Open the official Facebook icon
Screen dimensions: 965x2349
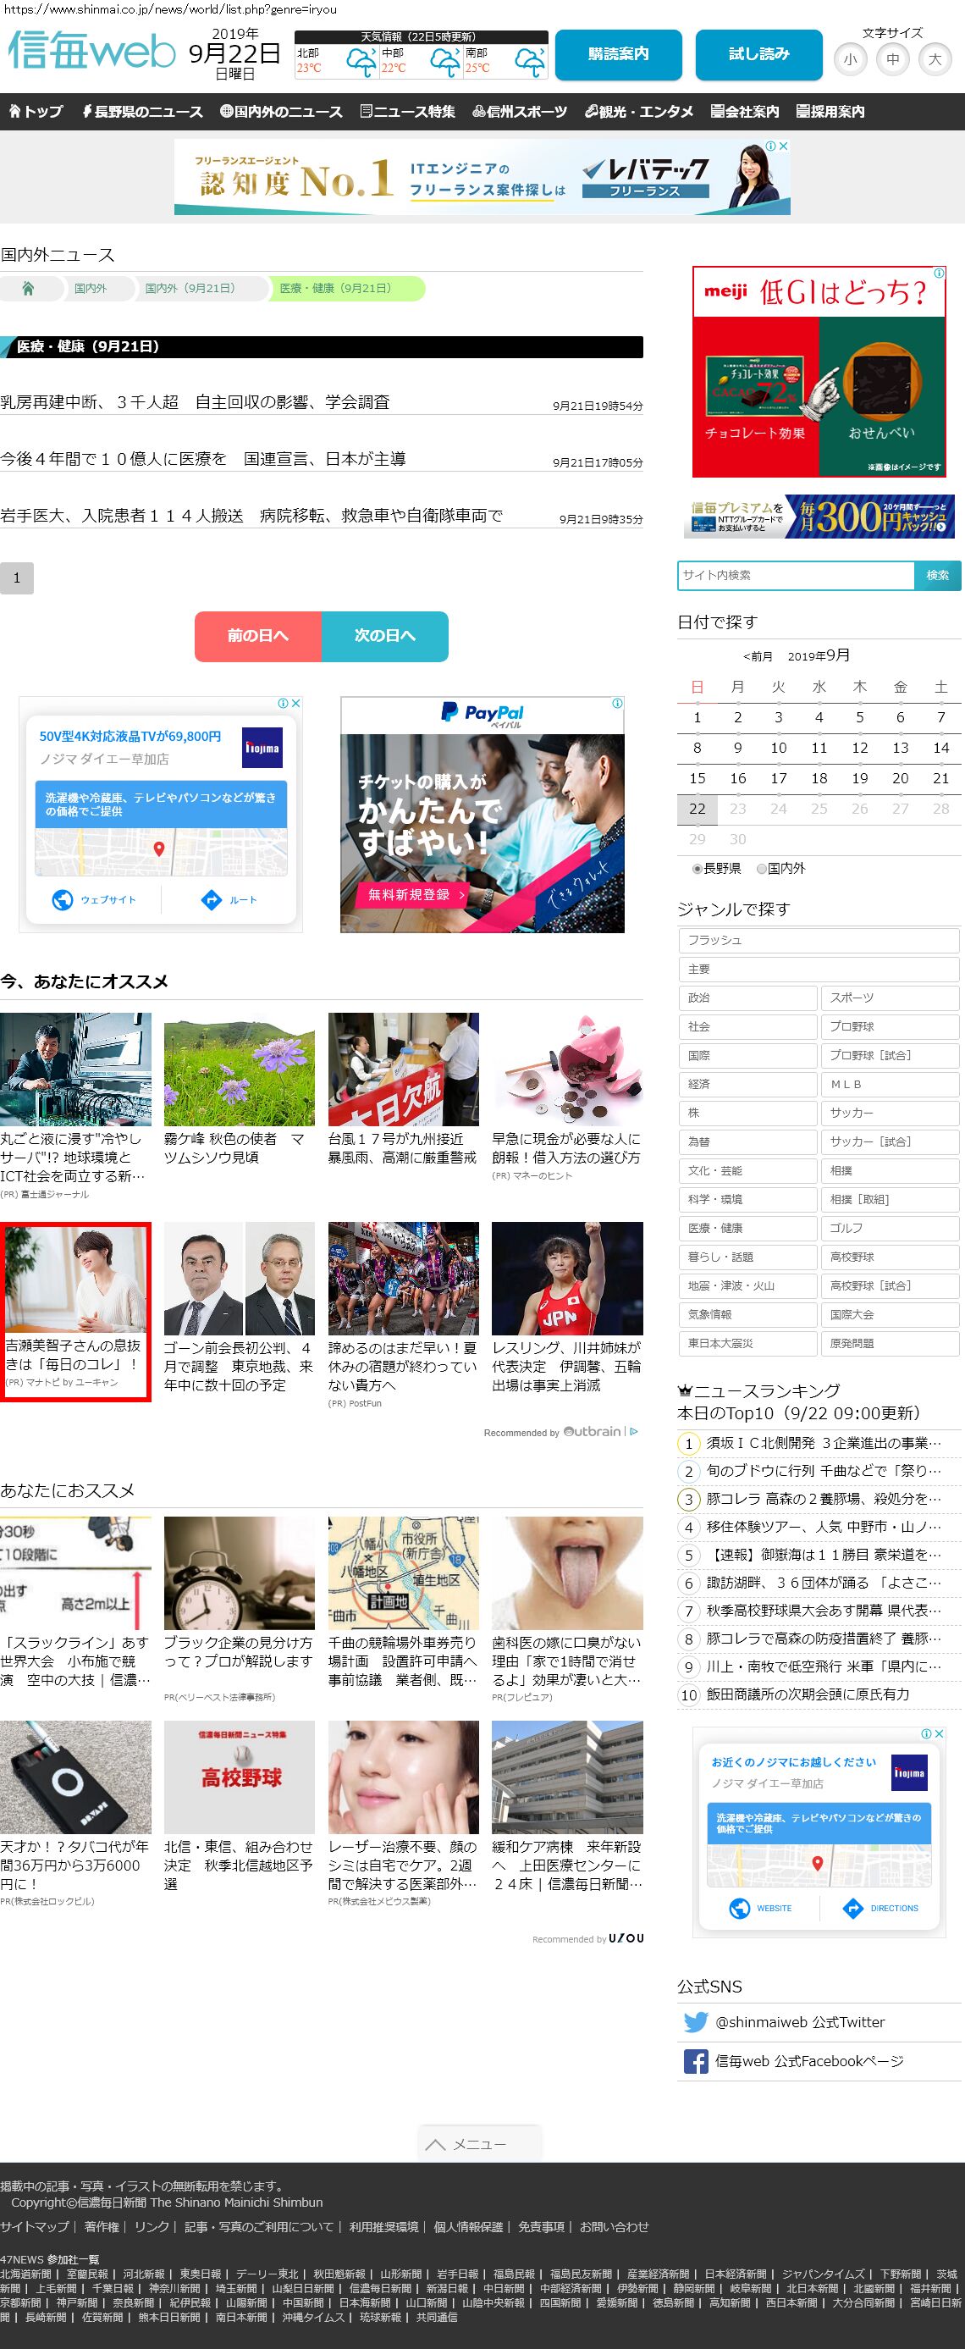tap(695, 2061)
